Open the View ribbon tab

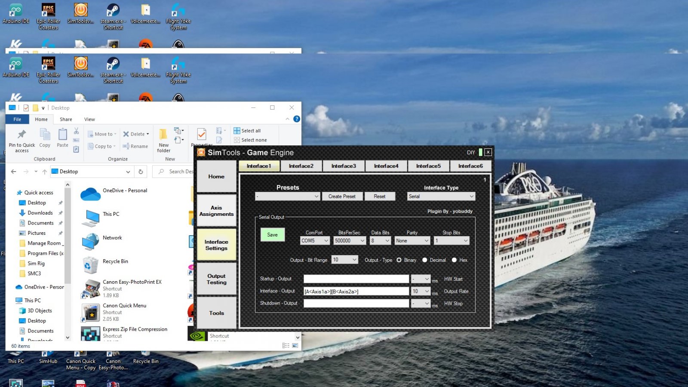(x=89, y=120)
